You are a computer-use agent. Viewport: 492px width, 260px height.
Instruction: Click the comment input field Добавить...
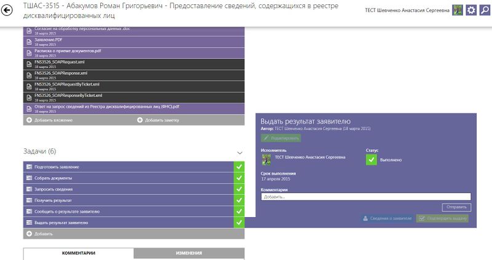tap(366, 197)
